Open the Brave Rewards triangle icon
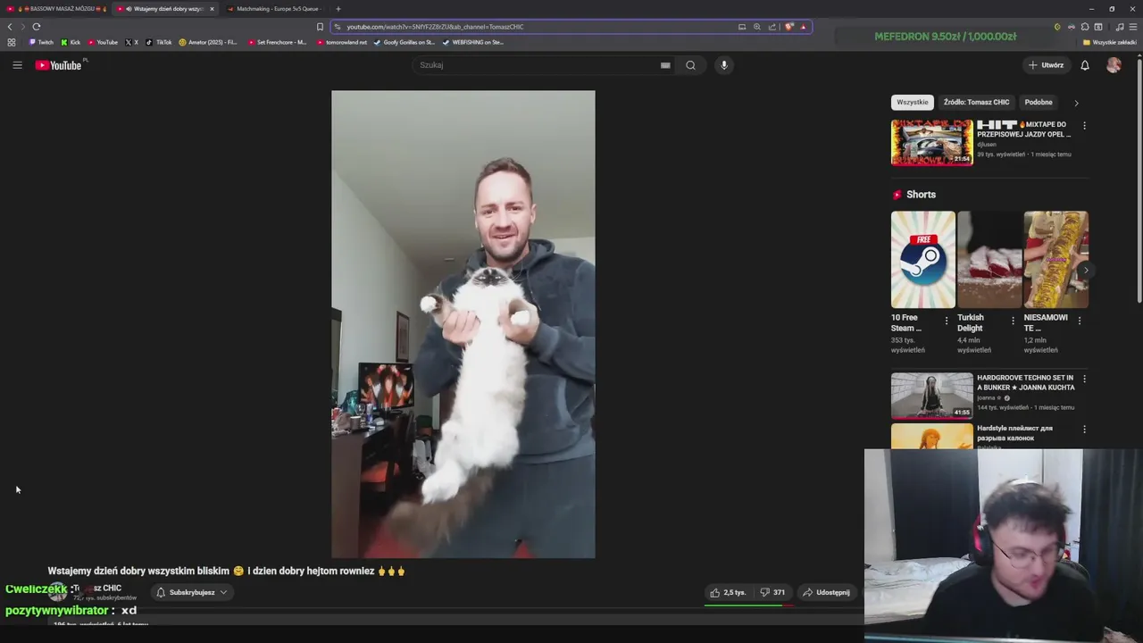This screenshot has width=1143, height=643. [x=803, y=27]
